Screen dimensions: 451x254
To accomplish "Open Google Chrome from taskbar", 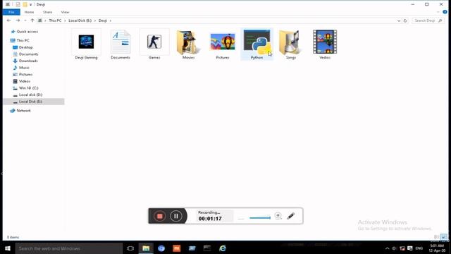I will (161, 248).
